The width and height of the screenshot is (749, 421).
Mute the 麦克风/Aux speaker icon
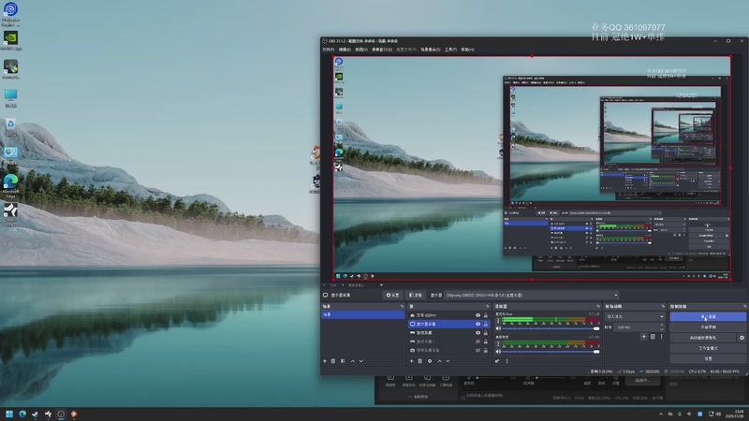[x=498, y=328]
